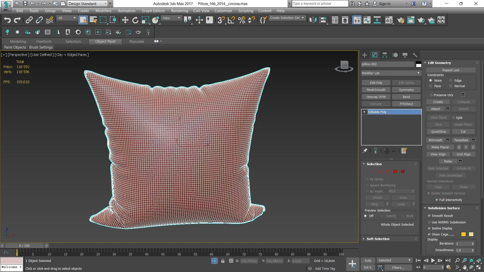Enable the Split checkbox
The width and height of the screenshot is (484, 272).
pyautogui.click(x=453, y=118)
